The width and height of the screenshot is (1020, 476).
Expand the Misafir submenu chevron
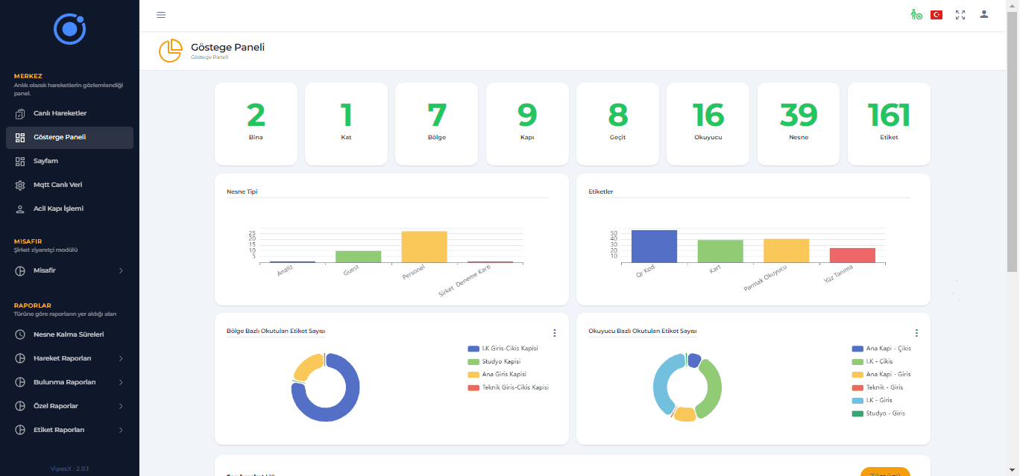[121, 270]
